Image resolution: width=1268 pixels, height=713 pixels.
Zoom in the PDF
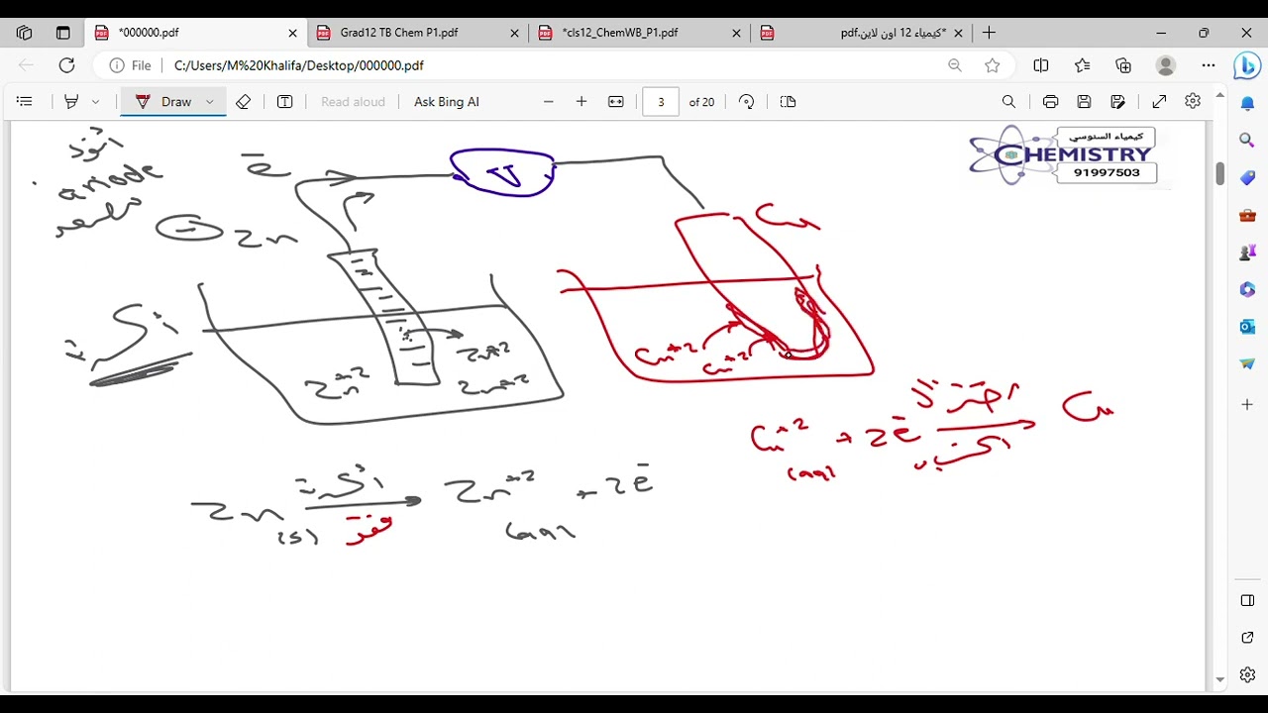pyautogui.click(x=581, y=102)
